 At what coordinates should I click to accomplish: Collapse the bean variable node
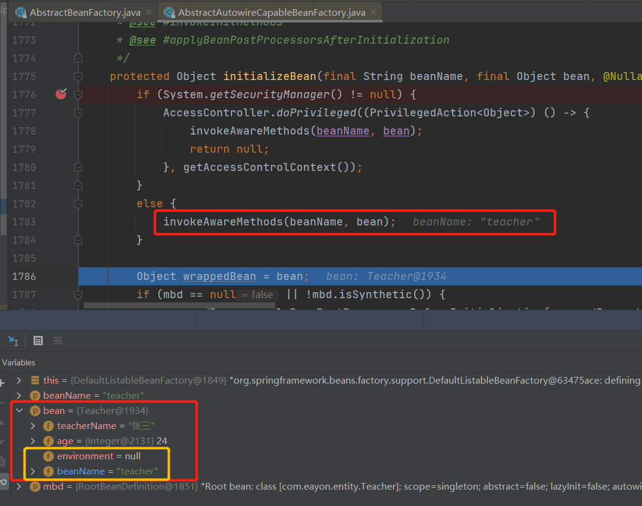[19, 411]
